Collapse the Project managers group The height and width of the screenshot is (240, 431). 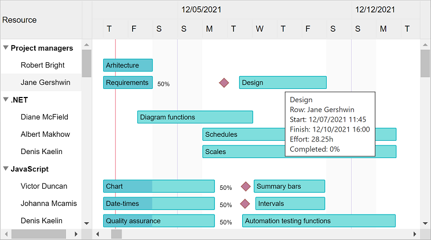6,48
